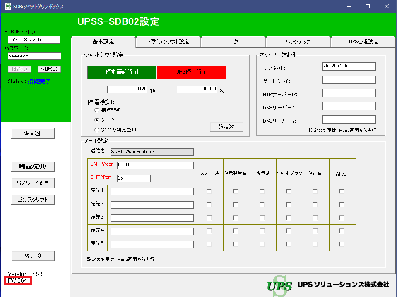Open the ログ tab
The image size is (397, 297).
point(233,42)
